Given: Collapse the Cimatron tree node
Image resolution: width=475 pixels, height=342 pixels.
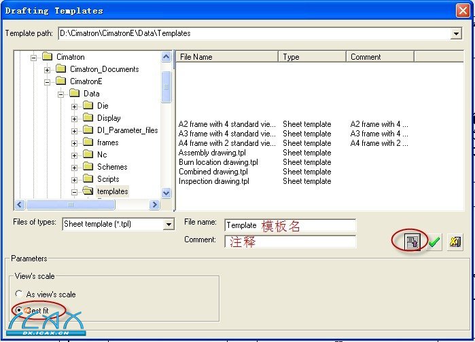Looking at the screenshot, I should click(33, 58).
